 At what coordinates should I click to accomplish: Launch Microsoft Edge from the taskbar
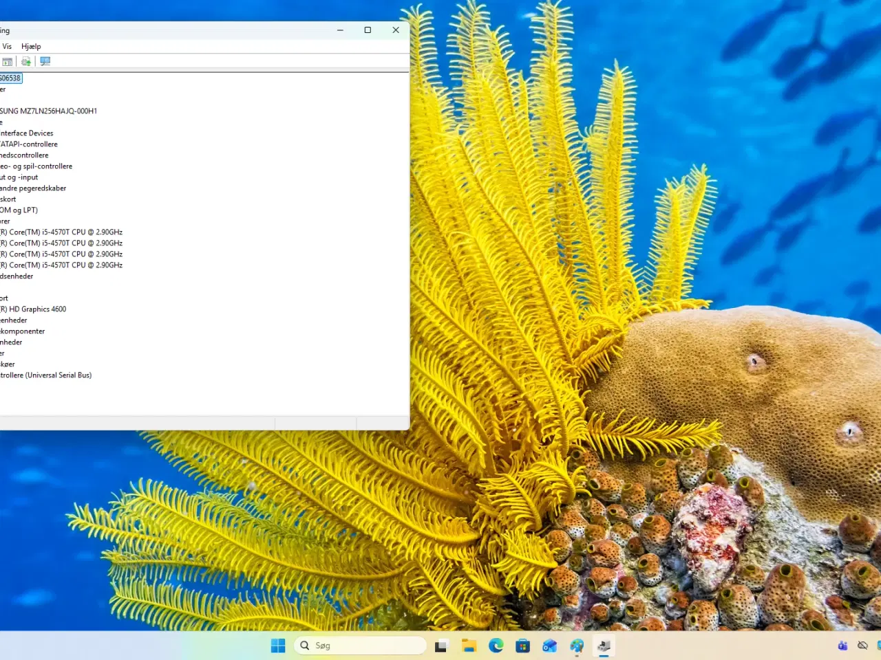(496, 646)
